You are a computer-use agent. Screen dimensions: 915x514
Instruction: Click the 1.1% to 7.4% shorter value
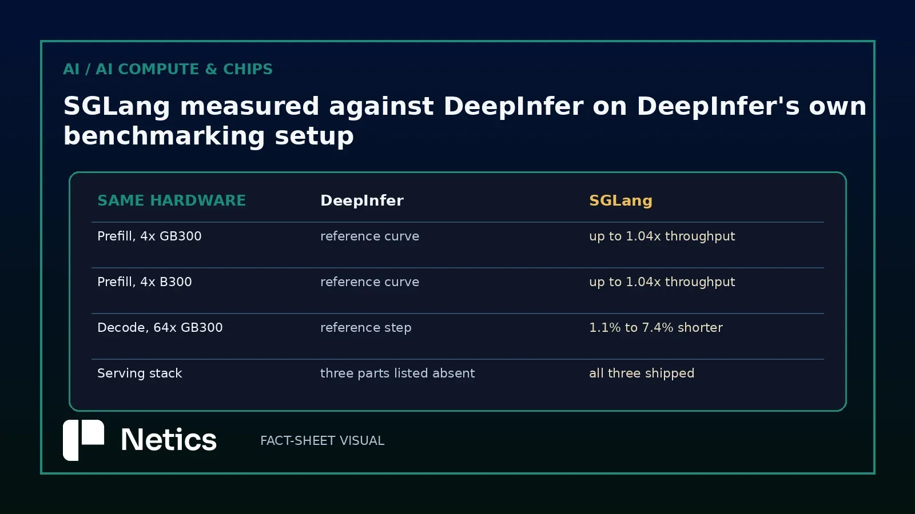656,327
